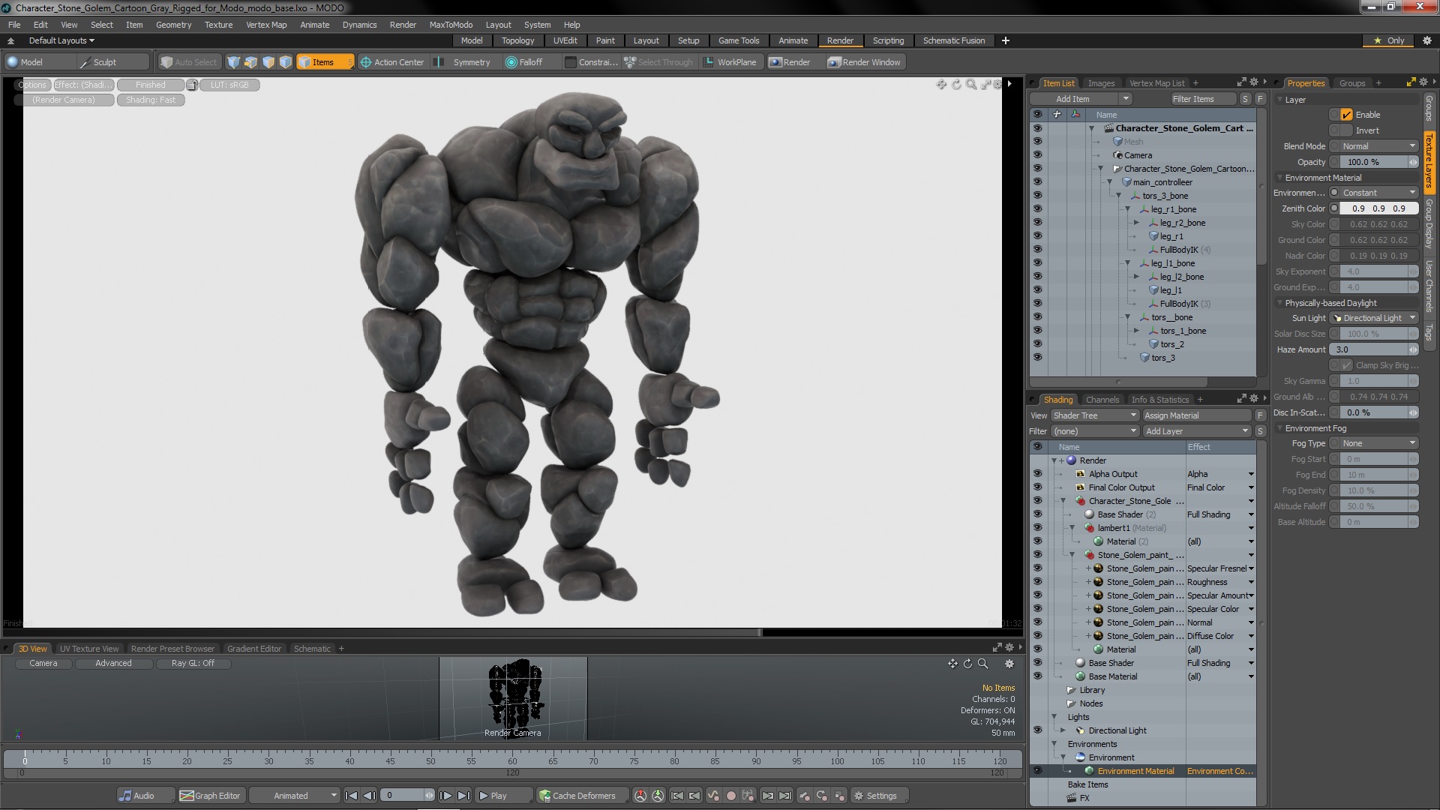Lock the render preview icon

point(192,85)
